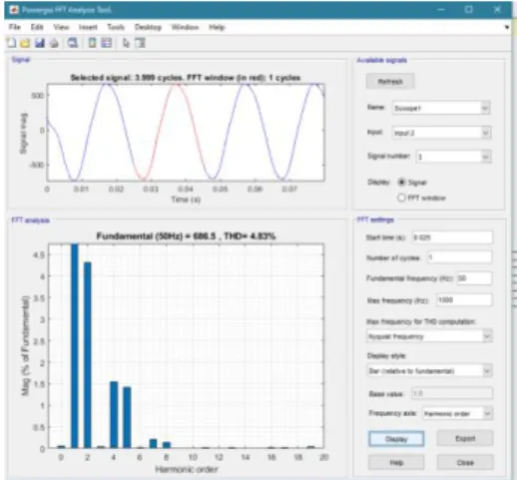Viewport: 517px width, 480px height.
Task: Click the Print toolbar icon
Action: [x=55, y=43]
